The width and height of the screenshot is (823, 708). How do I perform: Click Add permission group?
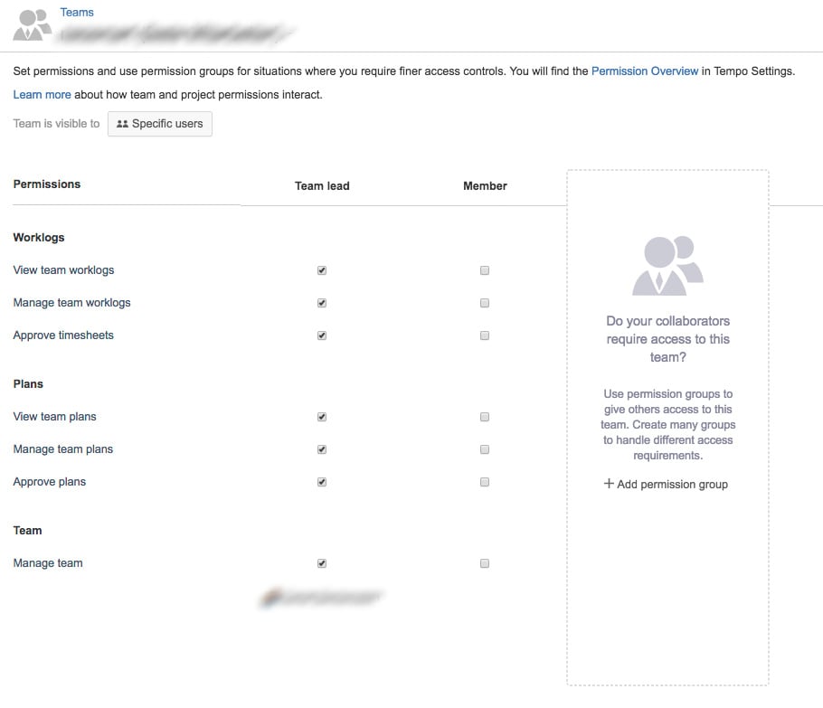[666, 484]
